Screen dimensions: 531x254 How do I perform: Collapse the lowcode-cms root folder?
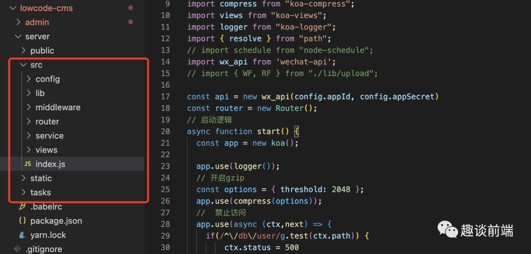pyautogui.click(x=13, y=8)
